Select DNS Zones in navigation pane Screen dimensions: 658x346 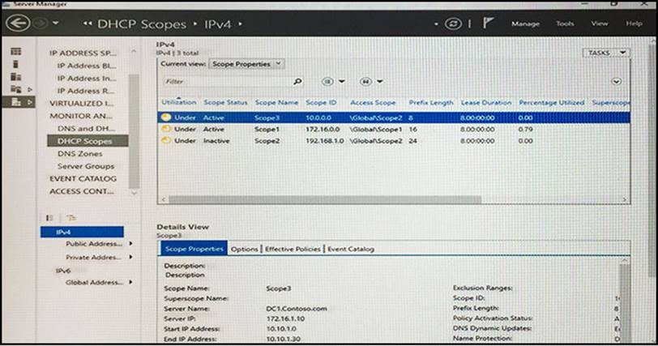click(79, 153)
